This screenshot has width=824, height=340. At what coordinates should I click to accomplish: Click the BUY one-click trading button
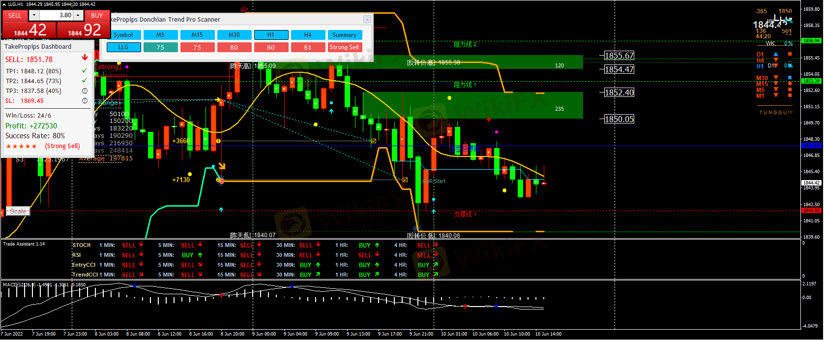[x=97, y=16]
